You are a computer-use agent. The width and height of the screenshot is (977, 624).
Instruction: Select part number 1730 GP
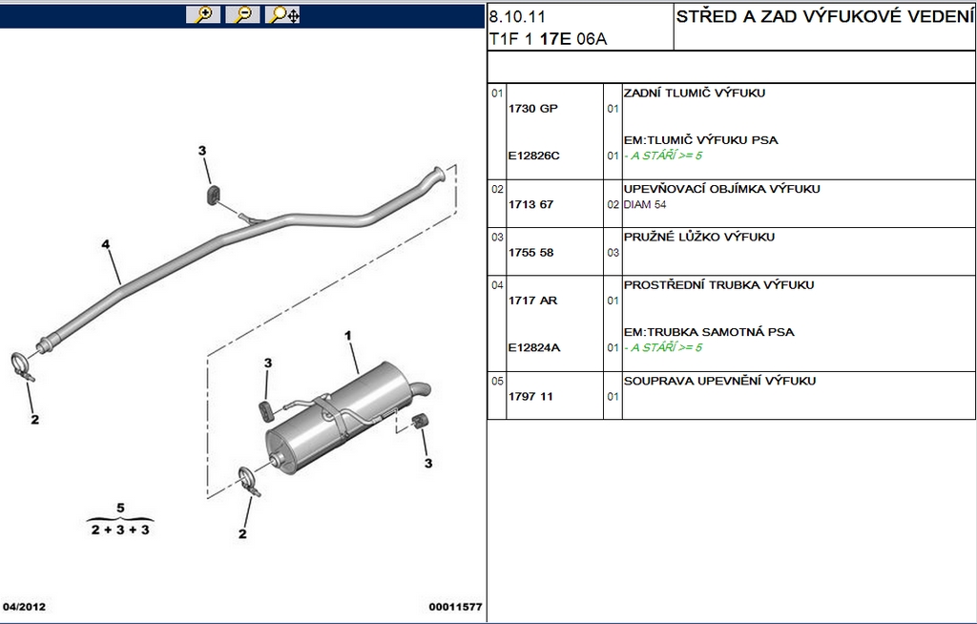pos(532,109)
